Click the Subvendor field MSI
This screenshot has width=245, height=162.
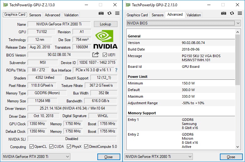[x=43, y=62]
